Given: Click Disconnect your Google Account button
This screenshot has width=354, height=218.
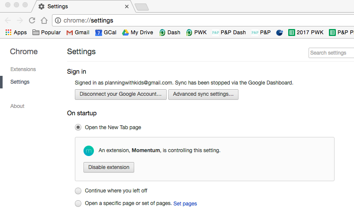Looking at the screenshot, I should pos(121,94).
